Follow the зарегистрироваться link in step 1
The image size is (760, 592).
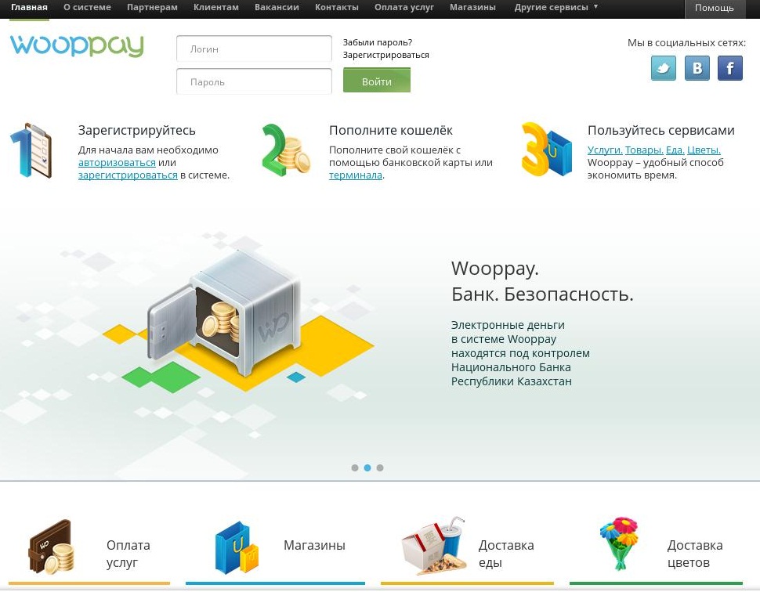128,175
